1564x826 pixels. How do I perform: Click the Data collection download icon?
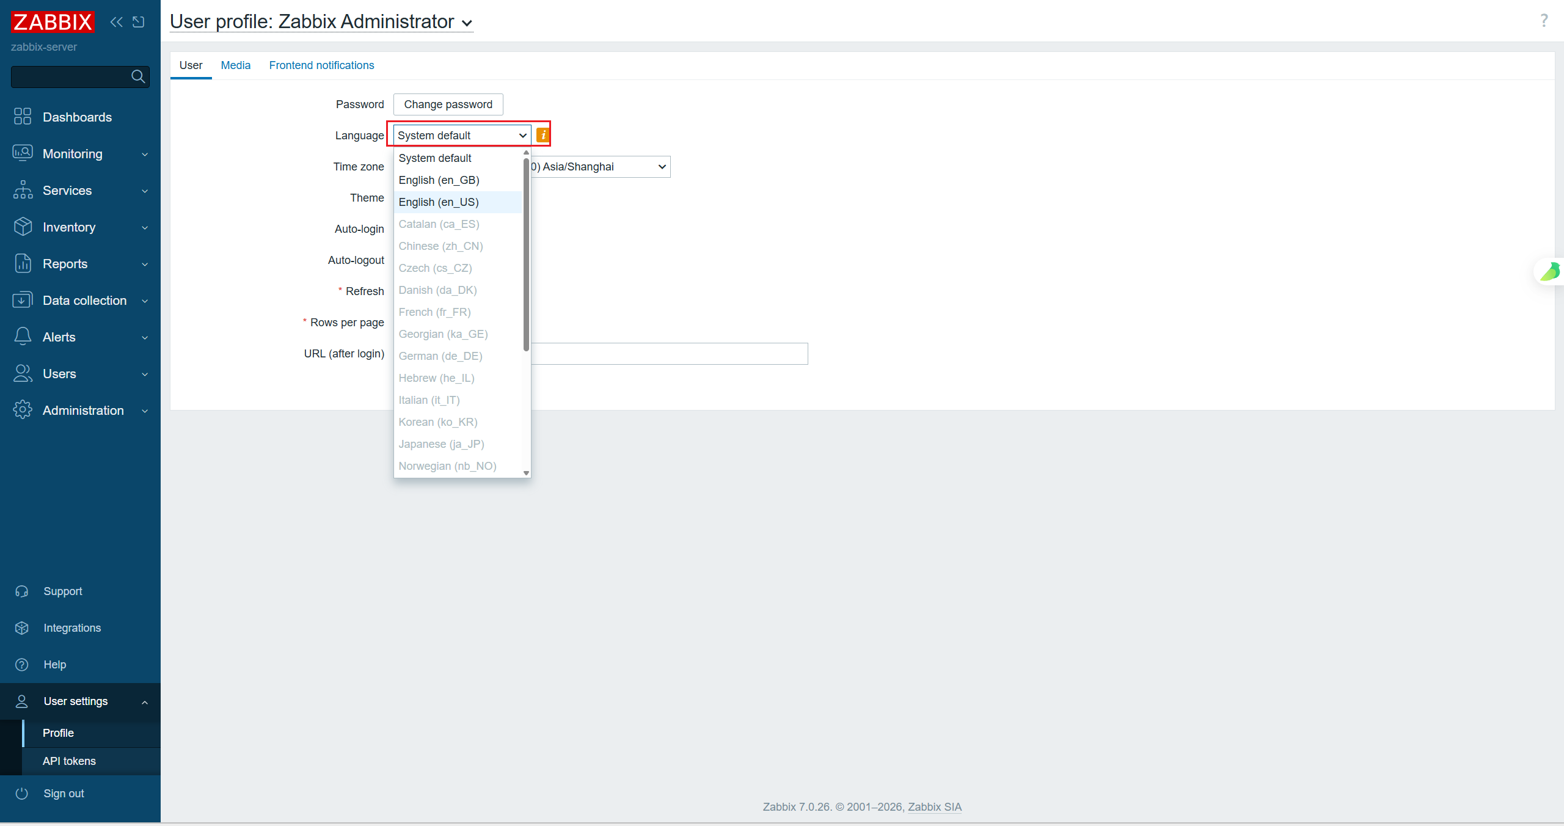[23, 299]
